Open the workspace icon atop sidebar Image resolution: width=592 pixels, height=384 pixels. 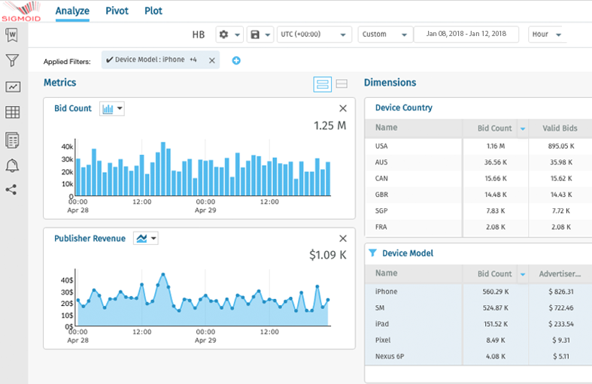tap(12, 35)
